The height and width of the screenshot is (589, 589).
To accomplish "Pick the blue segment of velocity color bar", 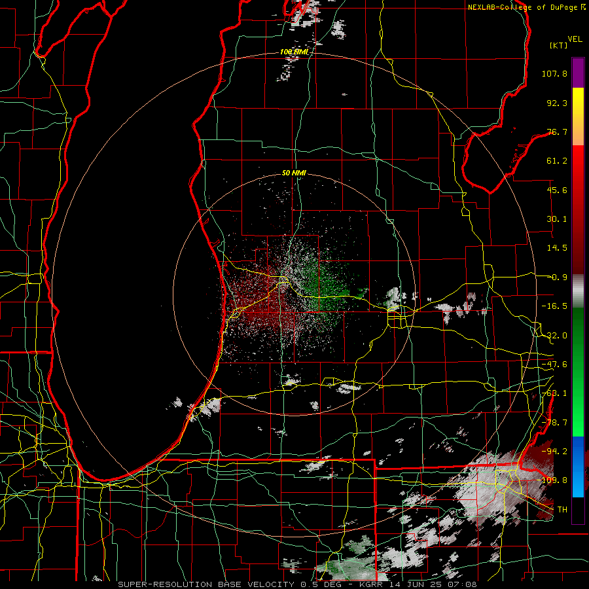I will click(x=578, y=467).
